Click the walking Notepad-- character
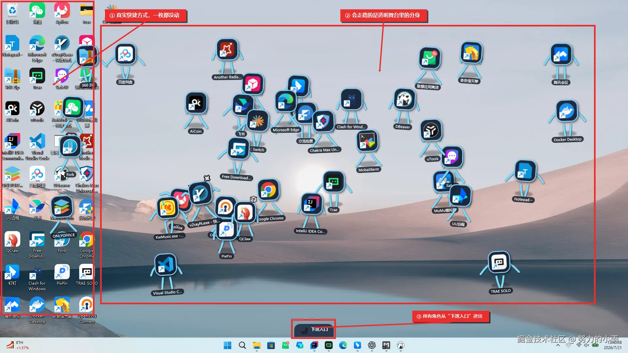Viewport: 628px width, 353px height. tap(525, 171)
